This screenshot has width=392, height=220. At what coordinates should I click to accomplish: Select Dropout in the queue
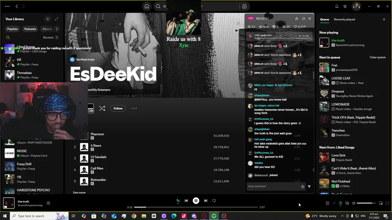(x=352, y=94)
